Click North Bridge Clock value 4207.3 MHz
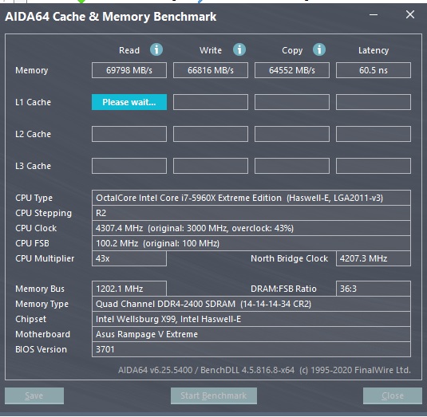The height and width of the screenshot is (417, 427). [374, 258]
